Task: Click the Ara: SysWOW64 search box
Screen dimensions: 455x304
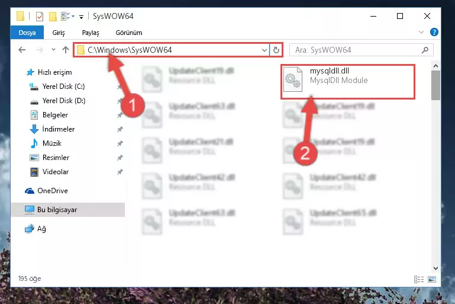Action: point(362,50)
